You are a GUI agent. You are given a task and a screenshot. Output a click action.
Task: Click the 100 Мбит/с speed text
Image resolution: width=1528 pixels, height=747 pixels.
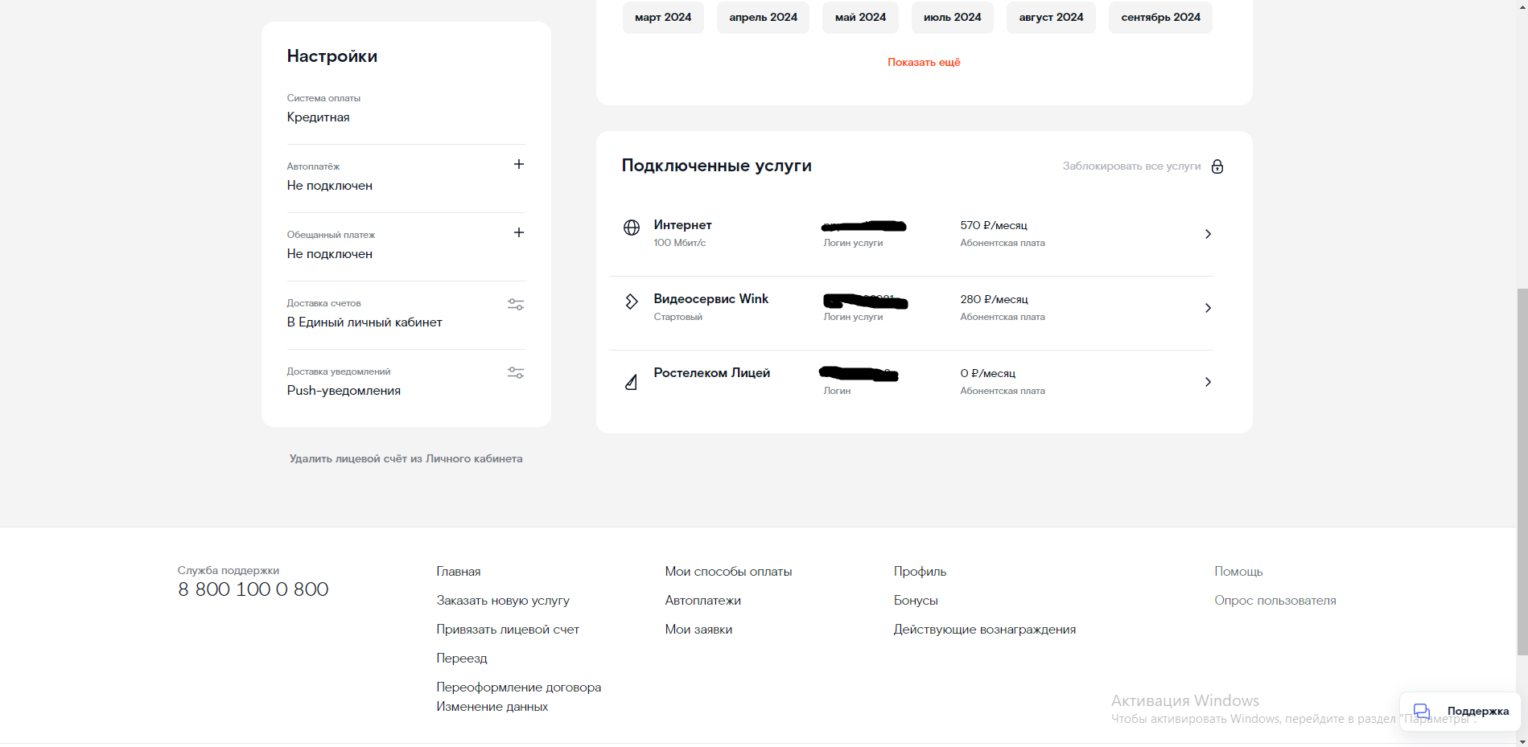[679, 243]
